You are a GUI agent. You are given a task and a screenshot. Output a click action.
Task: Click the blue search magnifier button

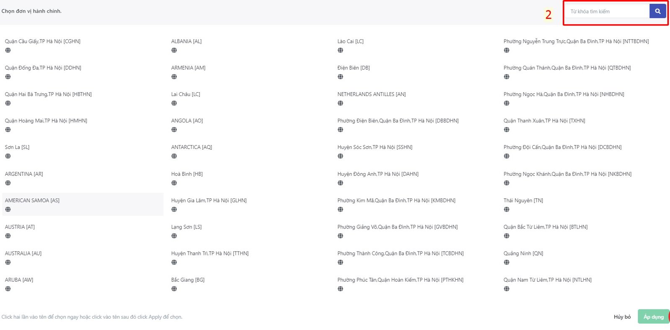point(657,11)
